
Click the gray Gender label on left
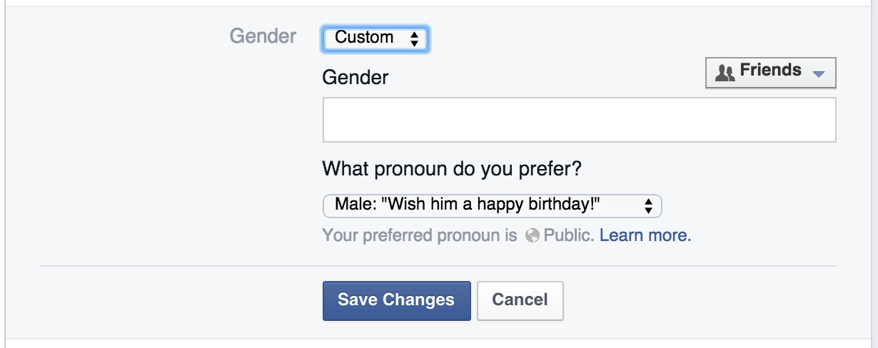pos(263,36)
